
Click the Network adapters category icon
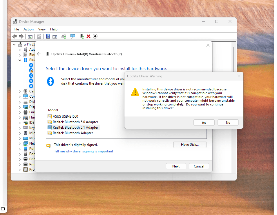tap(26, 143)
